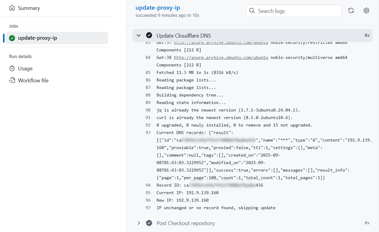Click log line number 93
Viewport: 379px width, 232px height.
[148, 133]
